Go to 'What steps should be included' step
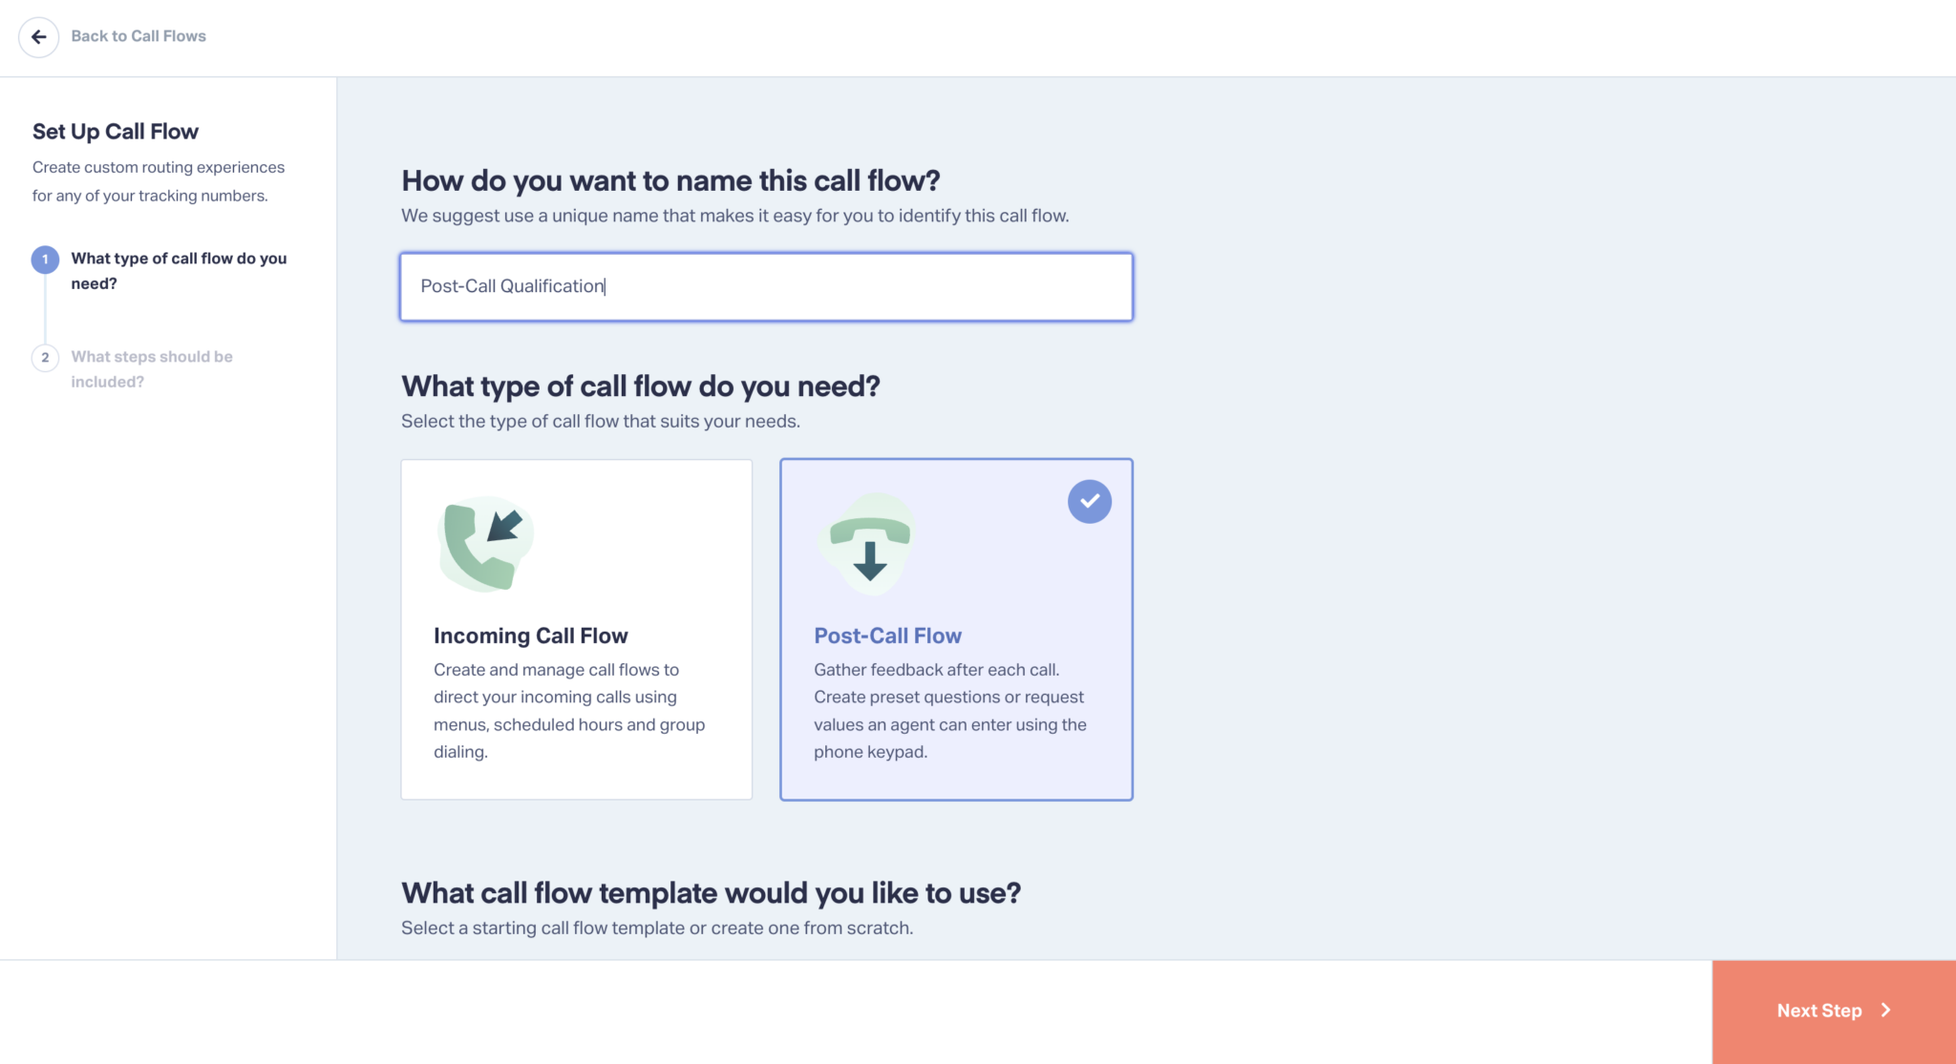Screen dimensions: 1956x1064 tap(152, 369)
